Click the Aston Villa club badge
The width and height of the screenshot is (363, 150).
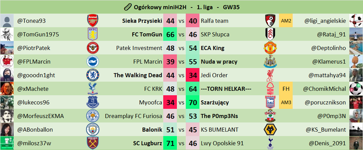93,34
